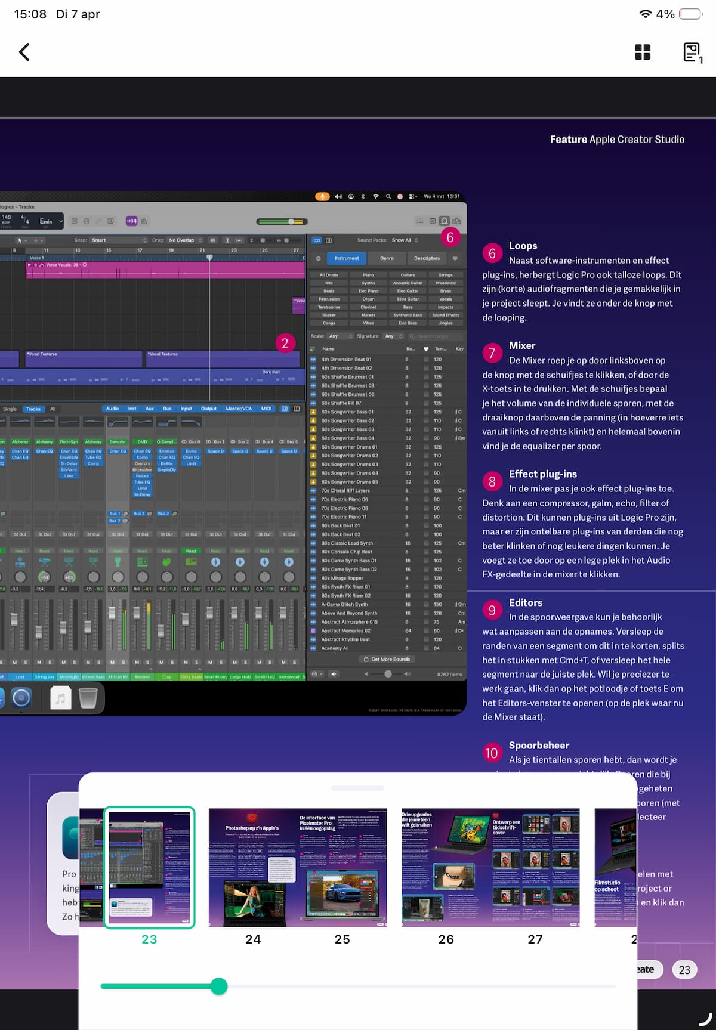Open action menu at loop browser bottom-left
This screenshot has width=716, height=1030.
coord(317,673)
